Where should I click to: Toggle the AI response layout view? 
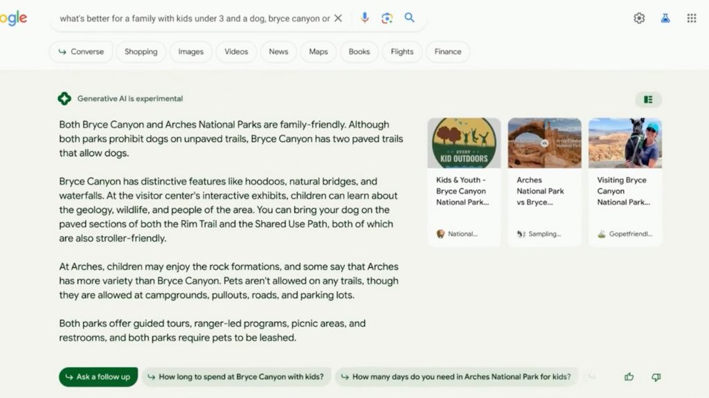pyautogui.click(x=648, y=100)
